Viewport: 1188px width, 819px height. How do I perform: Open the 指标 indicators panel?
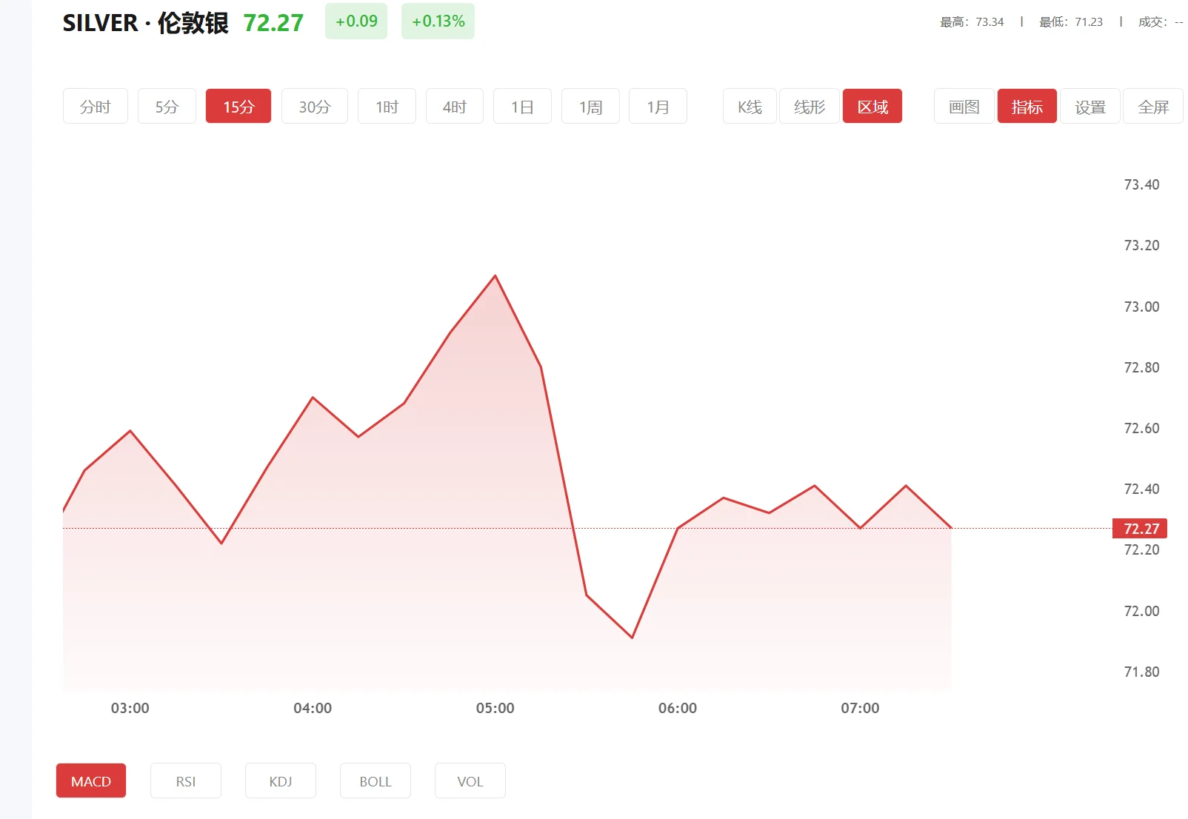tap(1027, 106)
